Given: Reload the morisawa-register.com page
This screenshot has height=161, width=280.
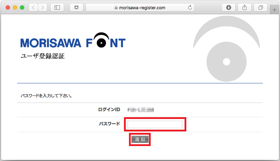Looking at the screenshot, I should click(190, 7).
